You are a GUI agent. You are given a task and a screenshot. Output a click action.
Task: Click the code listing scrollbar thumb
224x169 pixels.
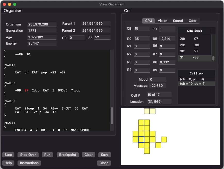point(112,115)
